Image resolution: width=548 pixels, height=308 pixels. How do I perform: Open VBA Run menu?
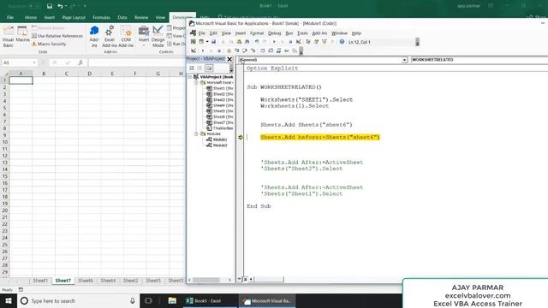click(x=289, y=33)
